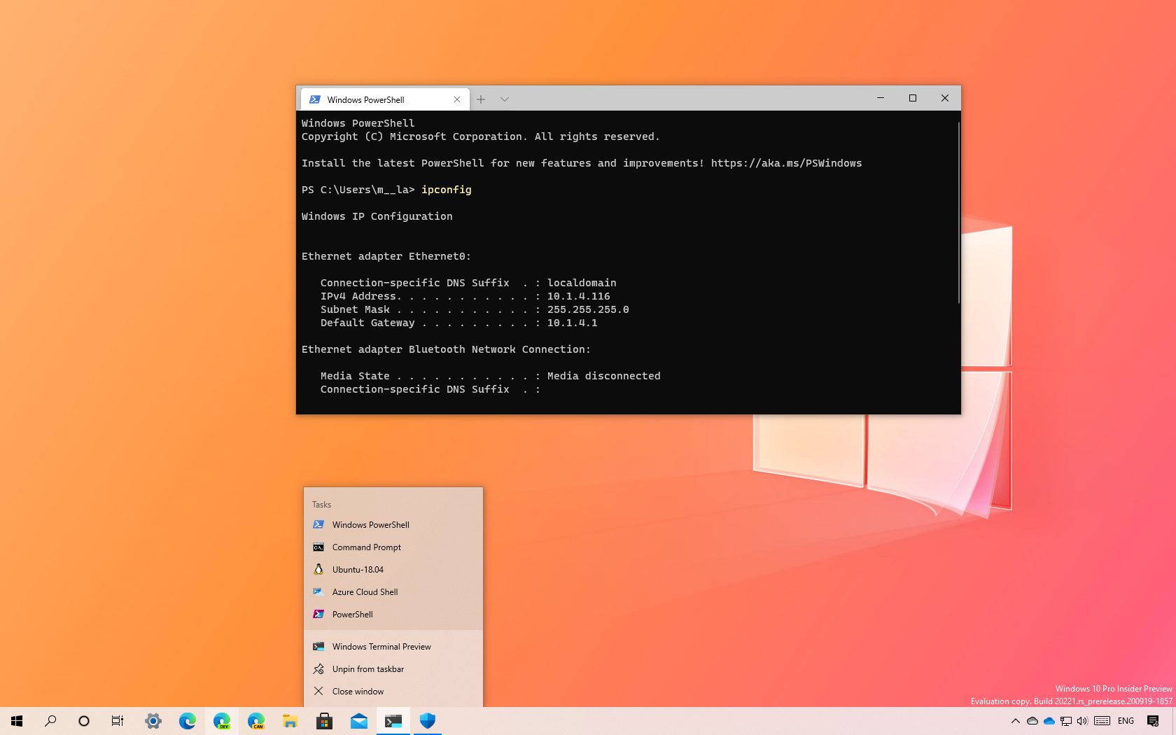The image size is (1176, 735).
Task: Select the Windows PowerShell tab
Action: (378, 99)
